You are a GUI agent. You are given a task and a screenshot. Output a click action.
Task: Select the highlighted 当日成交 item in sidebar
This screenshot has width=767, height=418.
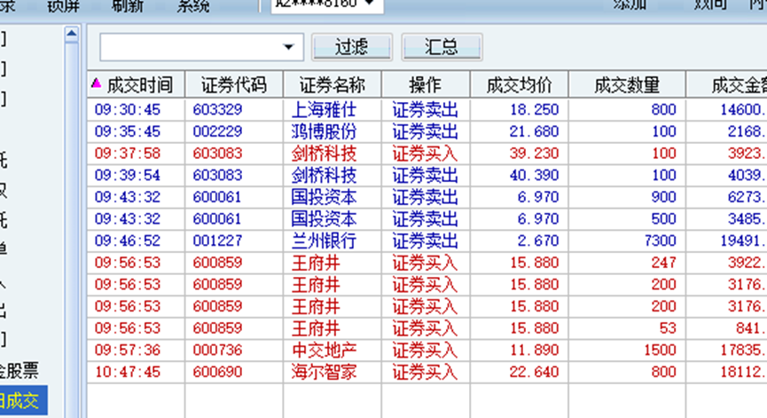tap(20, 400)
